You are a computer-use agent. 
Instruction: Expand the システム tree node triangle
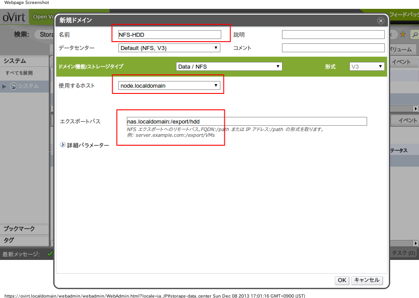[x=4, y=86]
